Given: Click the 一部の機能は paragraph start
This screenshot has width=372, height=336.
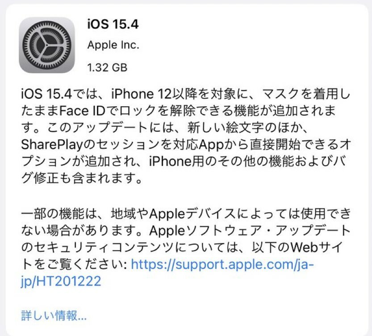Looking at the screenshot, I should click(x=59, y=214).
